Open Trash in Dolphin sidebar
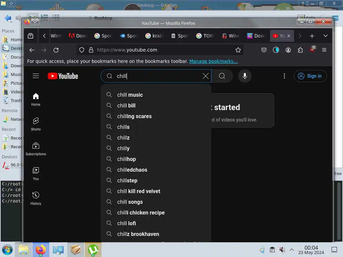This screenshot has height=257, width=343. pyautogui.click(x=13, y=100)
